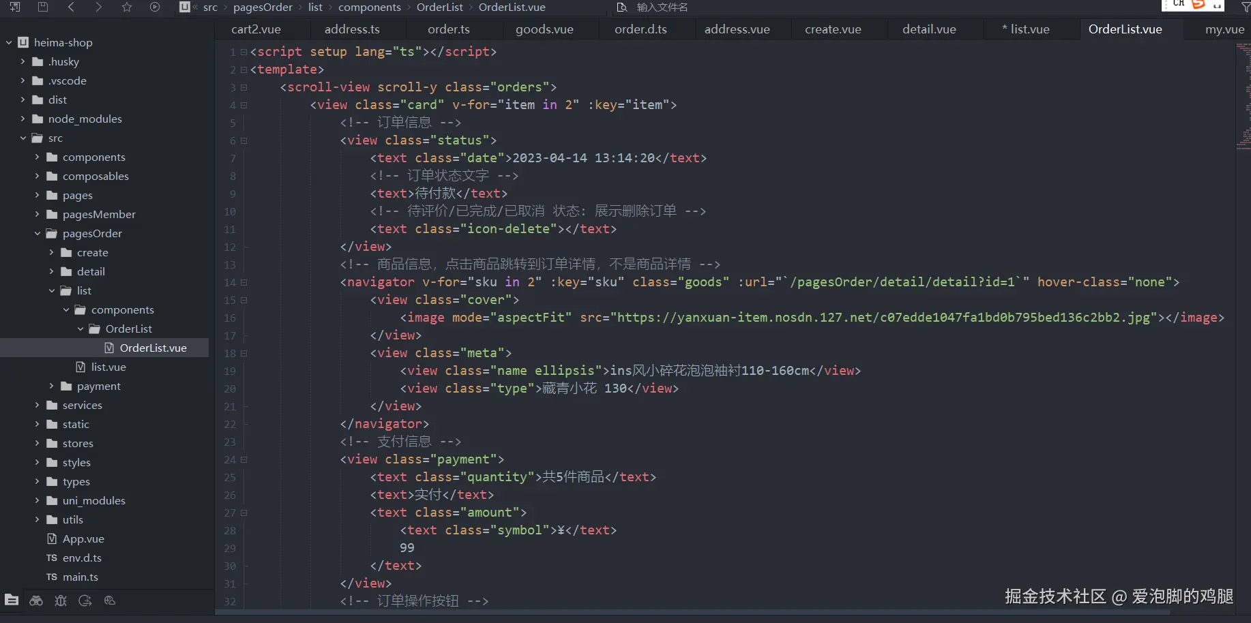Click the save icon in the toolbar

point(43,7)
